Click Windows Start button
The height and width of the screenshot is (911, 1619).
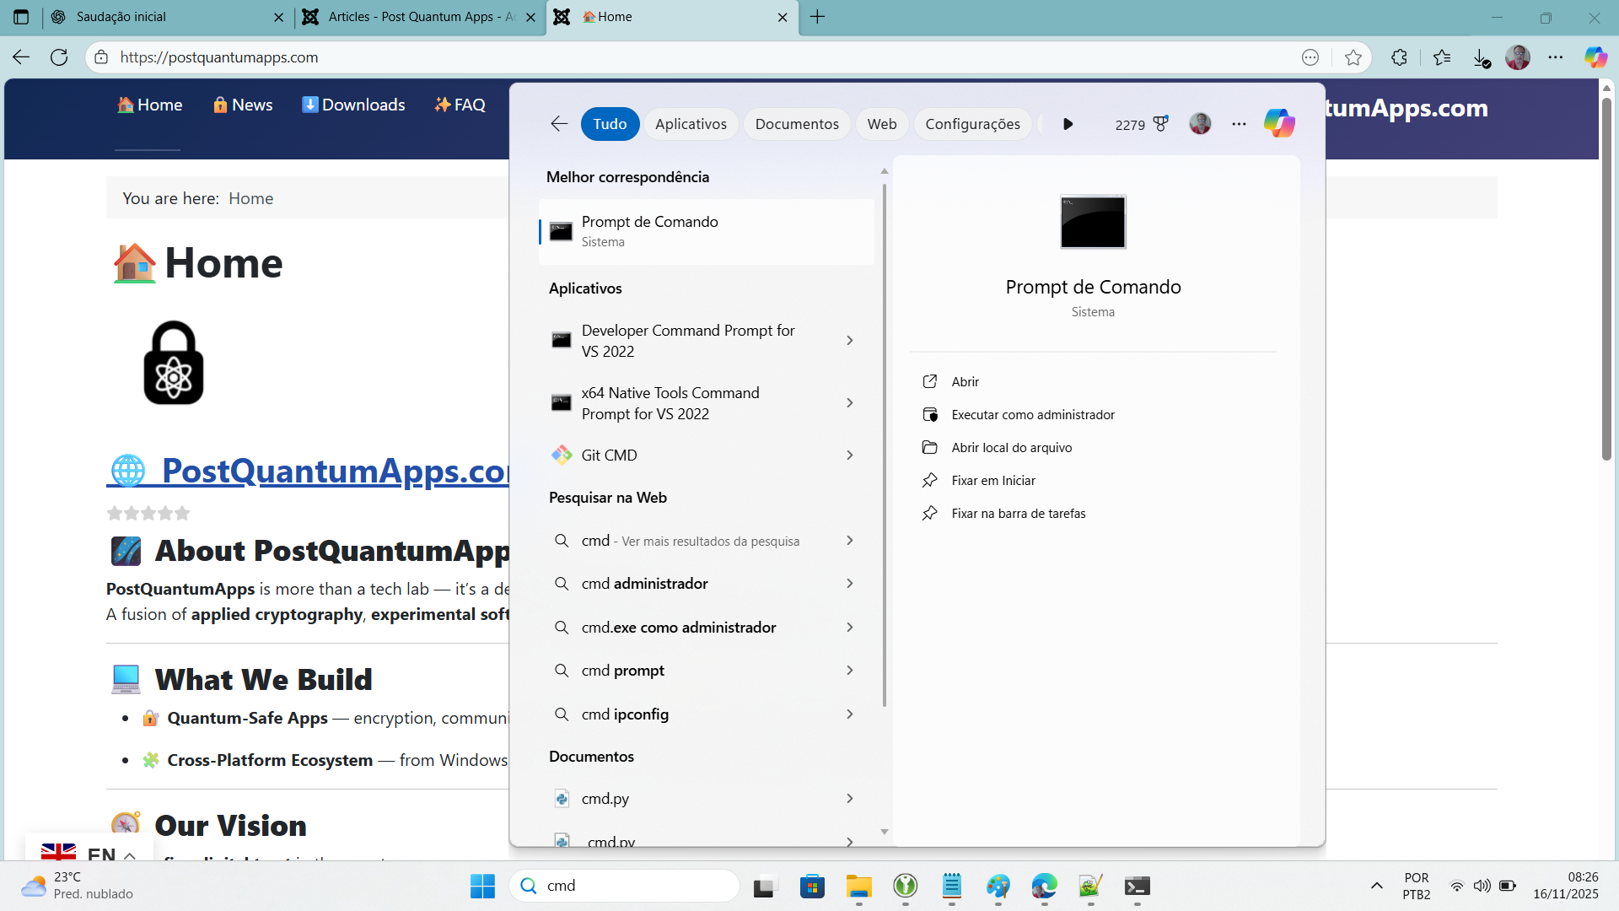pyautogui.click(x=482, y=886)
